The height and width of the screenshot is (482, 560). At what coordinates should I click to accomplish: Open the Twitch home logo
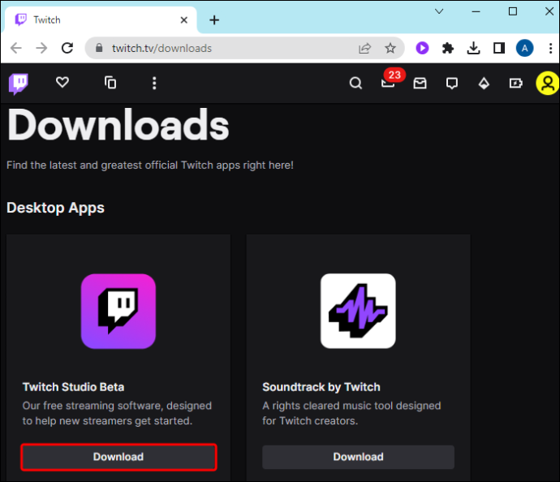pyautogui.click(x=19, y=84)
